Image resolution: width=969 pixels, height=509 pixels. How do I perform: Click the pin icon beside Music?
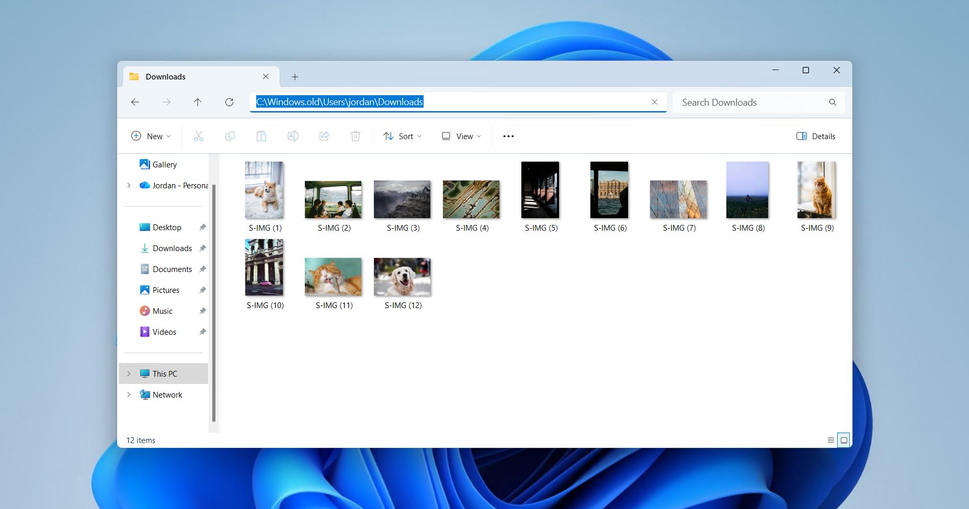pyautogui.click(x=202, y=311)
